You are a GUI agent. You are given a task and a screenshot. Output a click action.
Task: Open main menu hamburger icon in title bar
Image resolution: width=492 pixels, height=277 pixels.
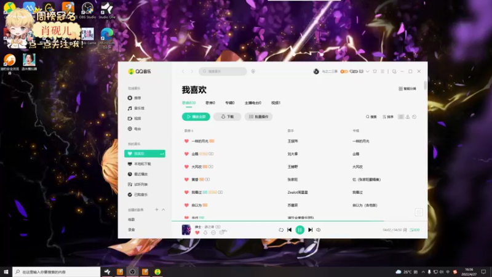[x=382, y=71]
